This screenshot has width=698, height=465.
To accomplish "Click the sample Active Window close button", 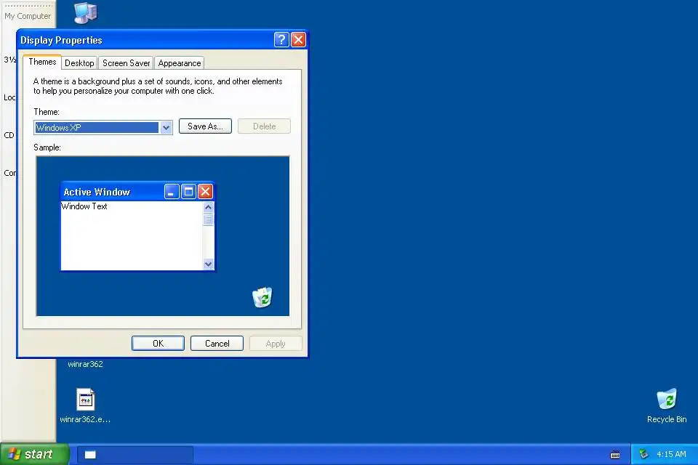I will (x=205, y=192).
